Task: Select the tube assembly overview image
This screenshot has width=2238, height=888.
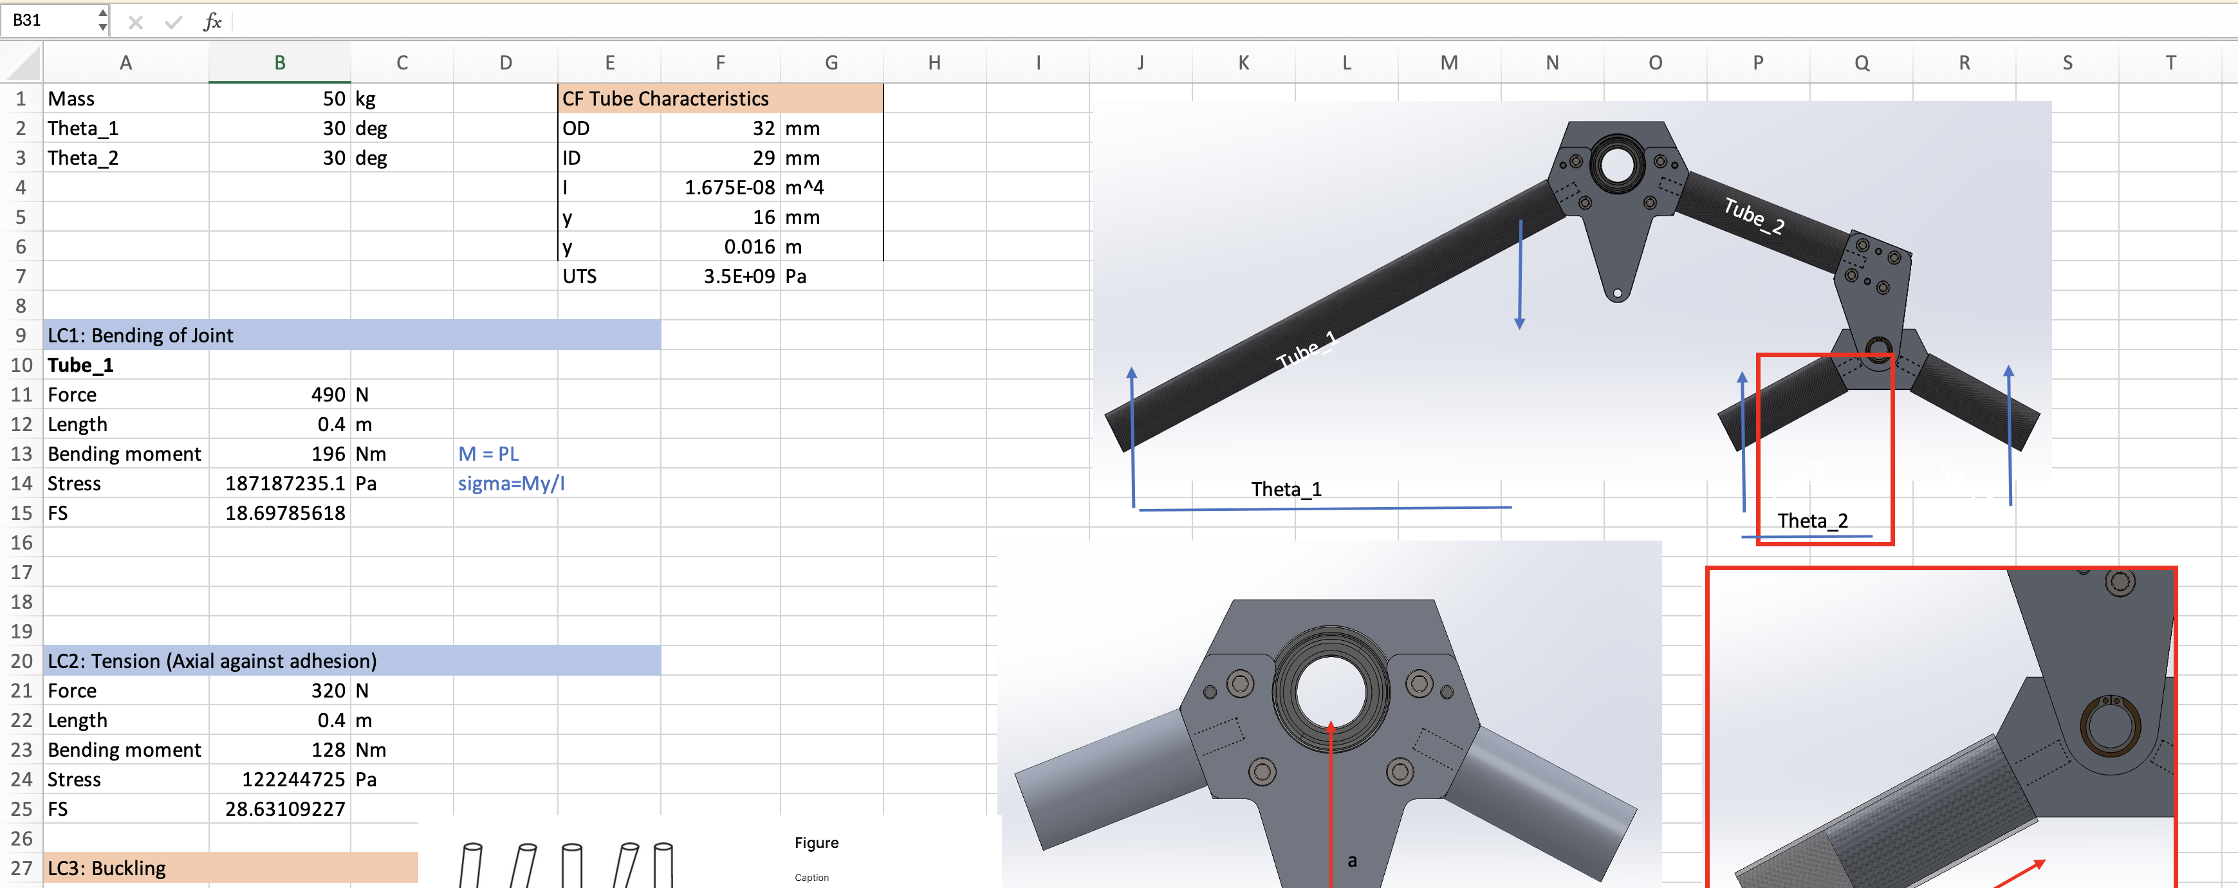Action: [1571, 290]
